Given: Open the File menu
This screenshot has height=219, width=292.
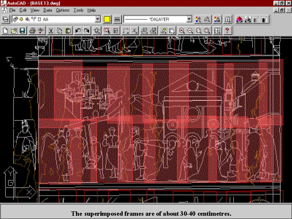Looking at the screenshot, I should click(12, 10).
